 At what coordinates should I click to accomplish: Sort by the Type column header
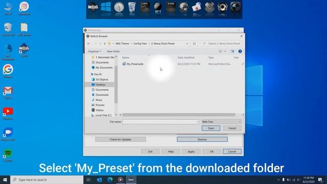(x=211, y=57)
